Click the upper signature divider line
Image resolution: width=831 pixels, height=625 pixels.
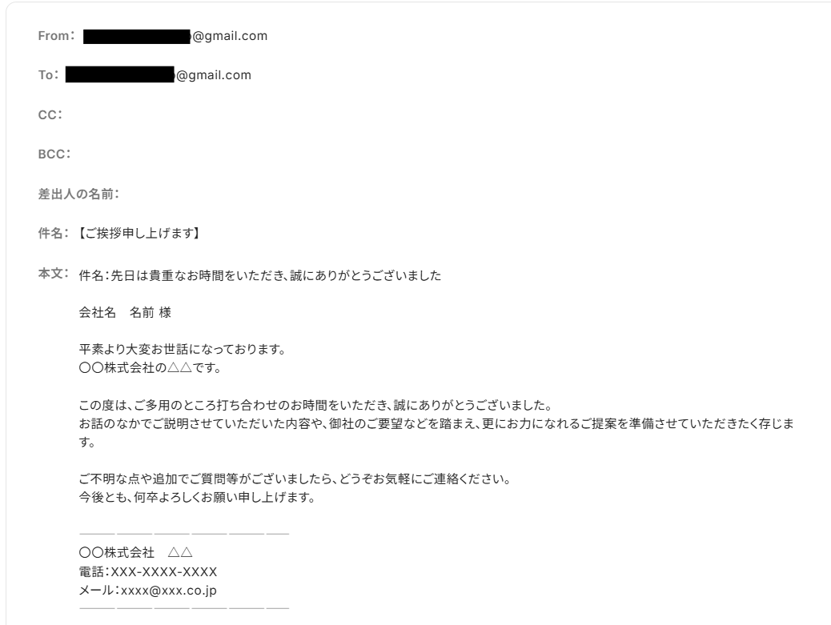[x=184, y=534]
